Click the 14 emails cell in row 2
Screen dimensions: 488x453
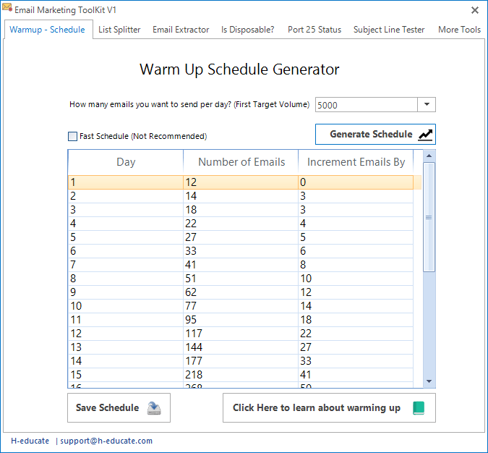tap(241, 196)
